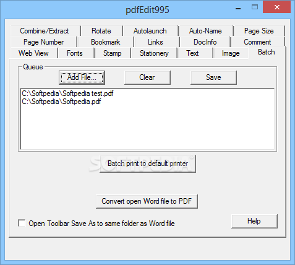Switch to the Rotate tab

[102, 31]
